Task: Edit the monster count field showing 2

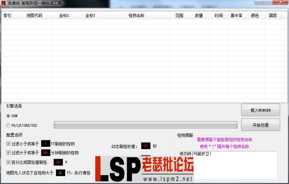Action: 60,173
